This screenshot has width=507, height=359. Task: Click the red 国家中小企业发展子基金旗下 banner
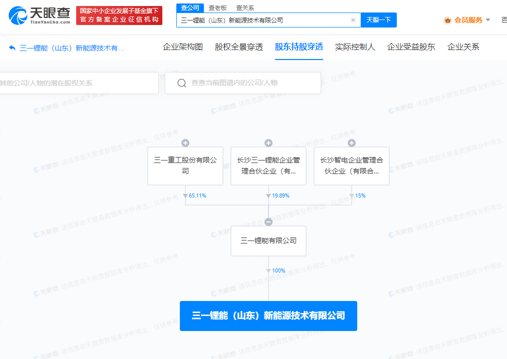tap(119, 15)
